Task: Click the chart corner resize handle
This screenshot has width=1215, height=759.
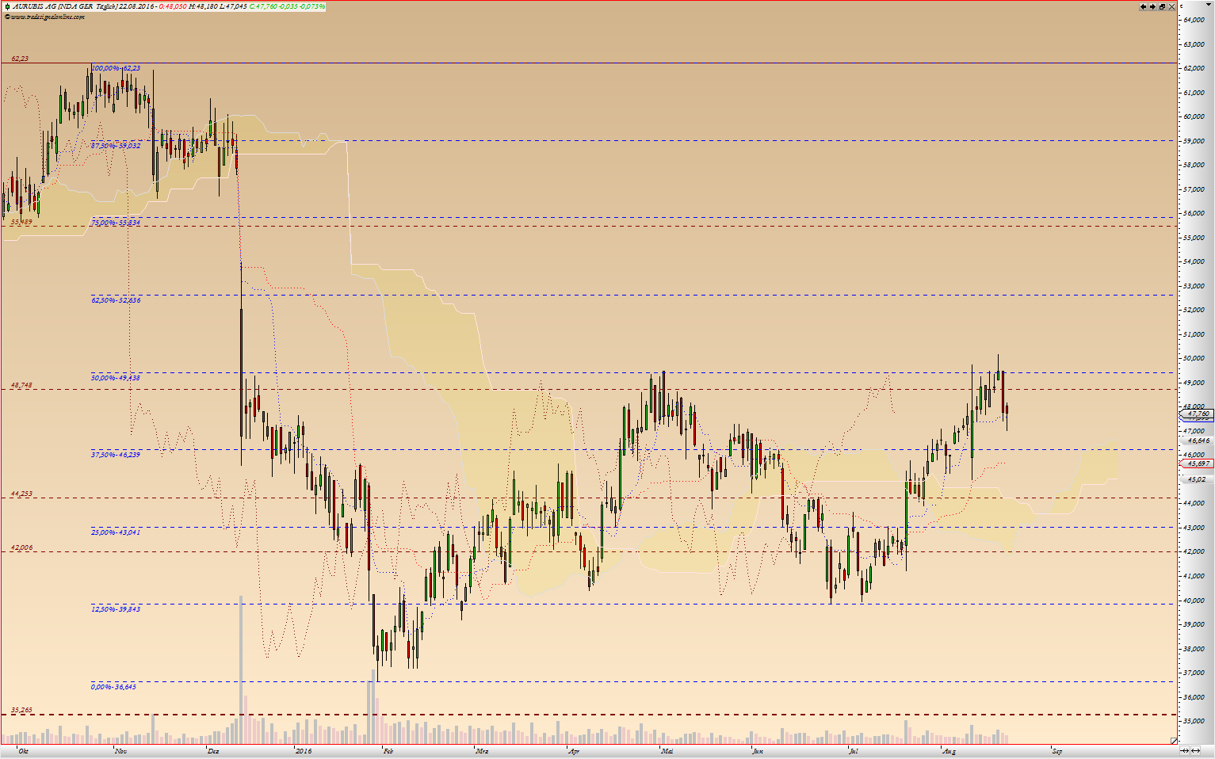Action: point(1173,741)
